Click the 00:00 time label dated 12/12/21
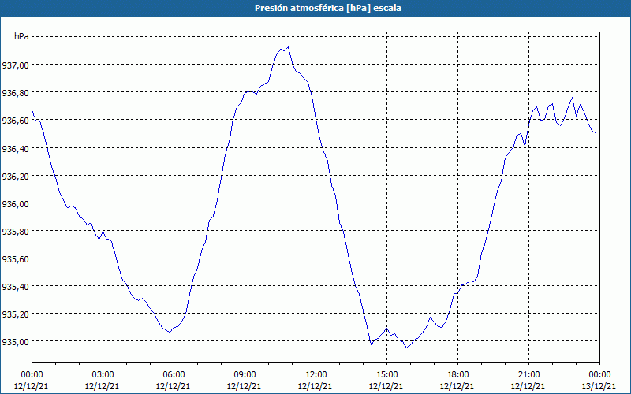This screenshot has height=394, width=631. tap(32, 375)
